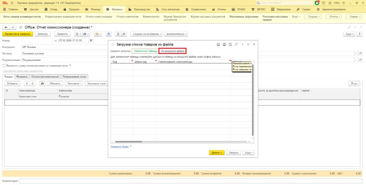366x185 pixels.
Task: Open the Изменить бланк link
Action: point(120,147)
